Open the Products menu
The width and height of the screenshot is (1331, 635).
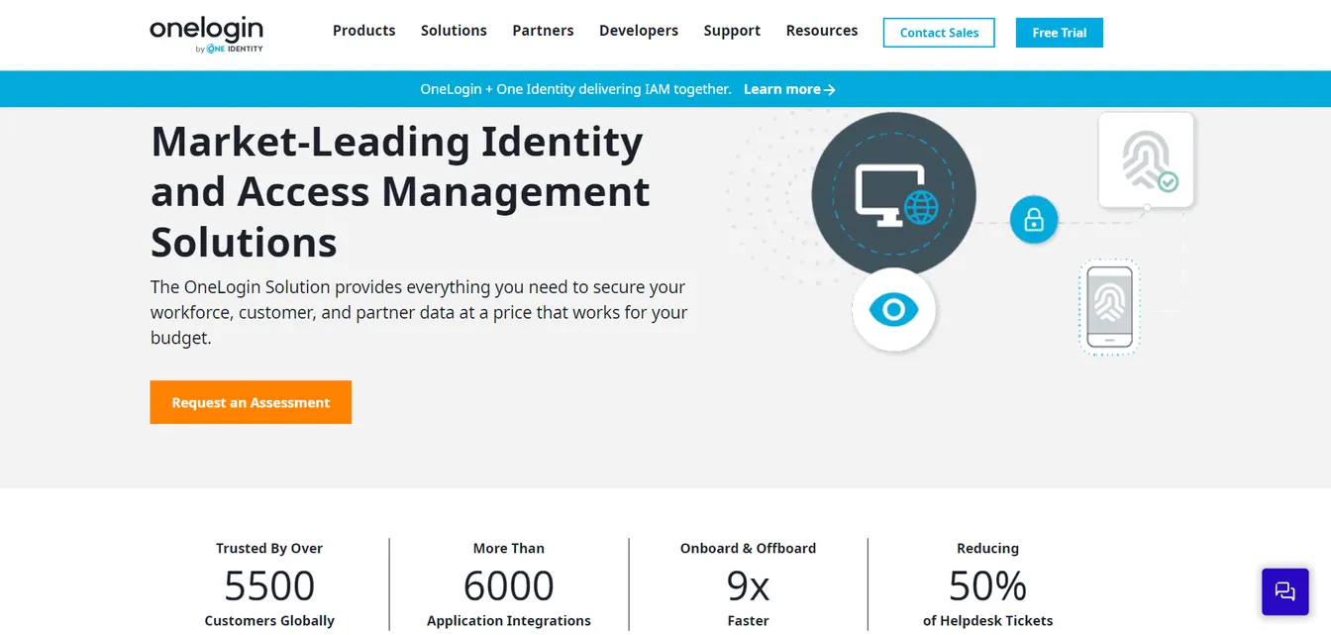pos(363,31)
